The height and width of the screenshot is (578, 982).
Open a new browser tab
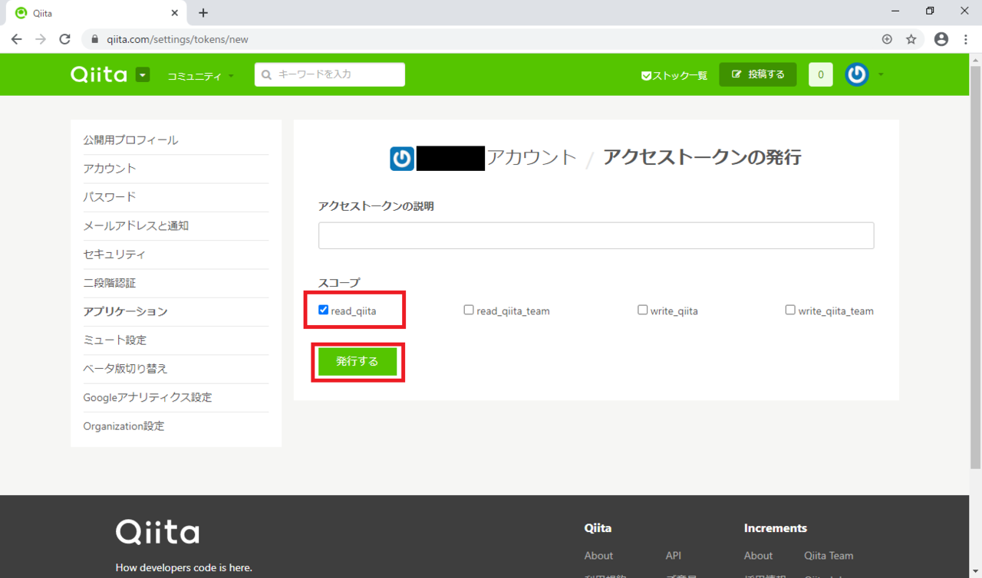(203, 13)
